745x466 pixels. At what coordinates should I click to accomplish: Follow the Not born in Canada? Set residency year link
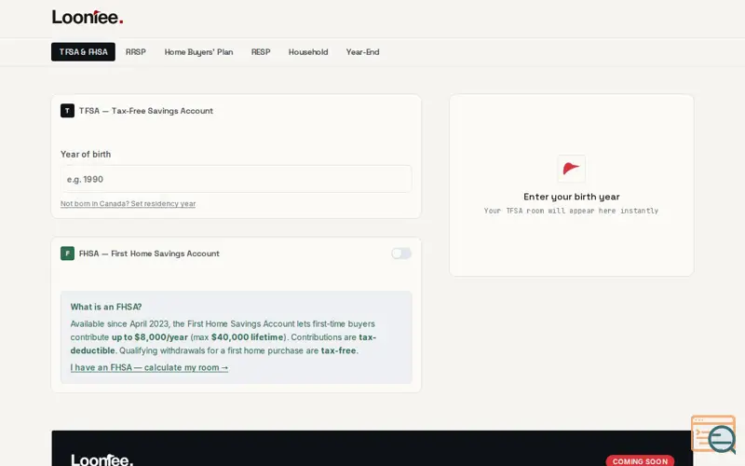coord(128,203)
